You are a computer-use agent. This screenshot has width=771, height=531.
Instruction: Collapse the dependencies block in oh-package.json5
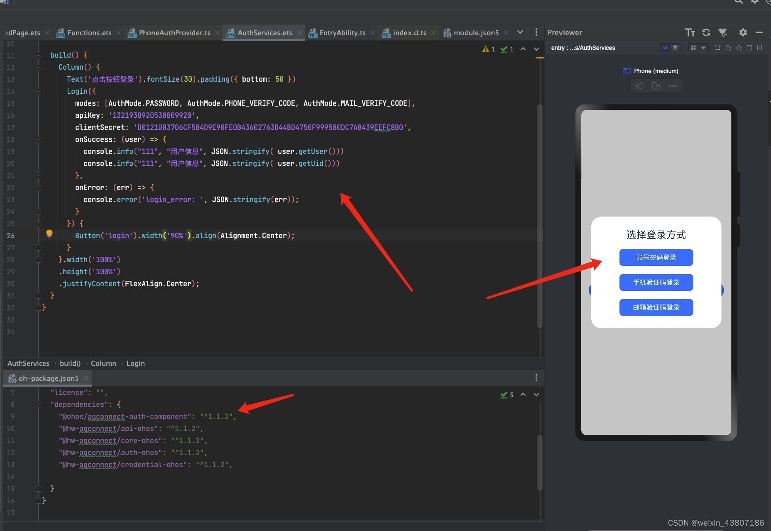(x=38, y=404)
